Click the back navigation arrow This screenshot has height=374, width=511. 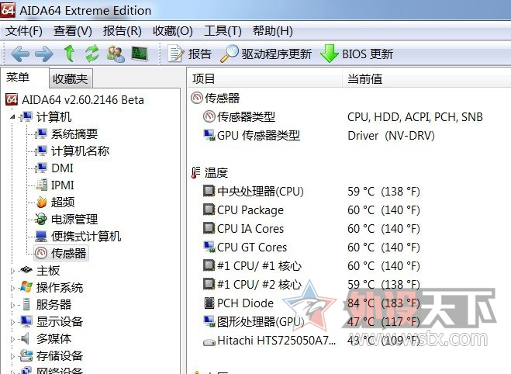click(20, 54)
